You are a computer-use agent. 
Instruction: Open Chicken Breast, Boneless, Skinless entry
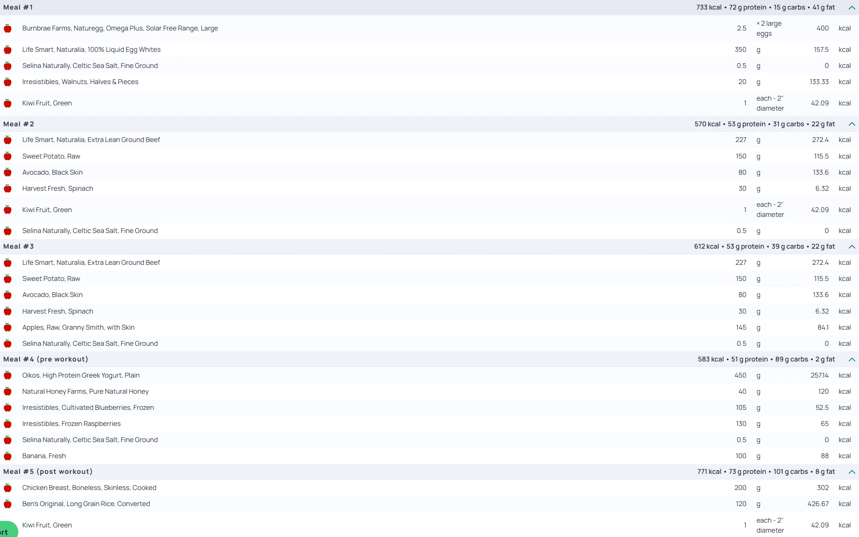[x=89, y=488]
